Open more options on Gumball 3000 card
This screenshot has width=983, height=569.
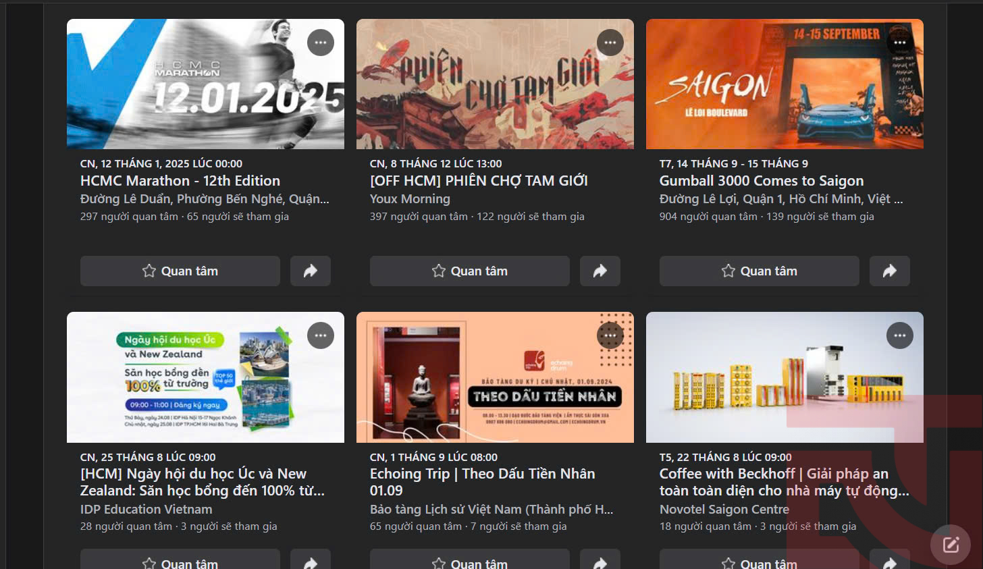[x=900, y=43]
